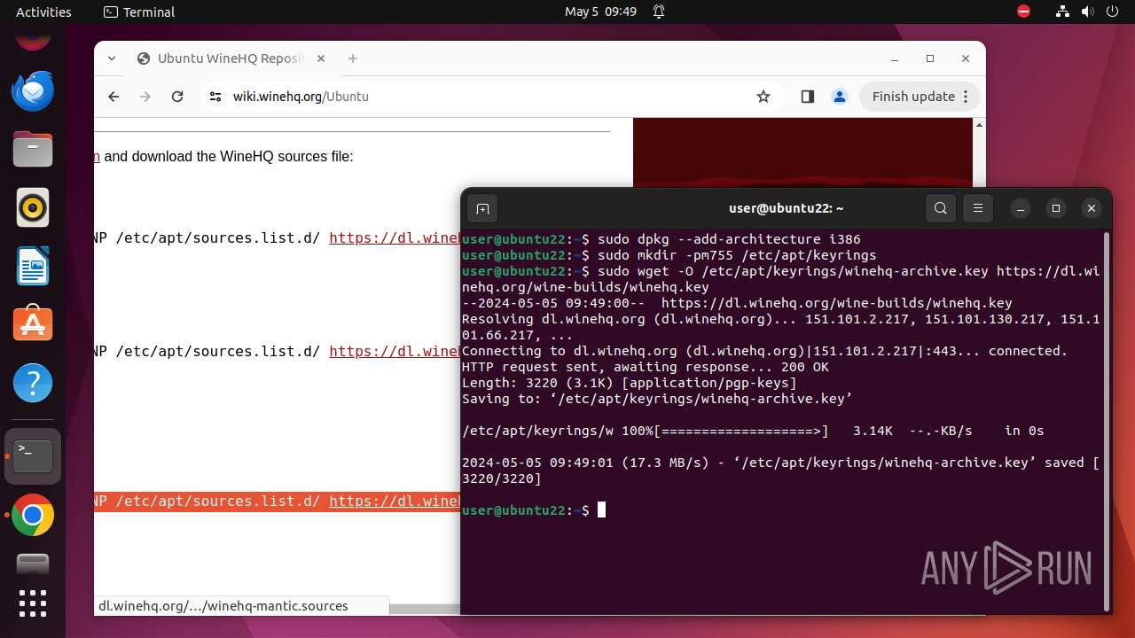Maximize the terminal window
Viewport: 1135px width, 638px height.
coord(1055,208)
